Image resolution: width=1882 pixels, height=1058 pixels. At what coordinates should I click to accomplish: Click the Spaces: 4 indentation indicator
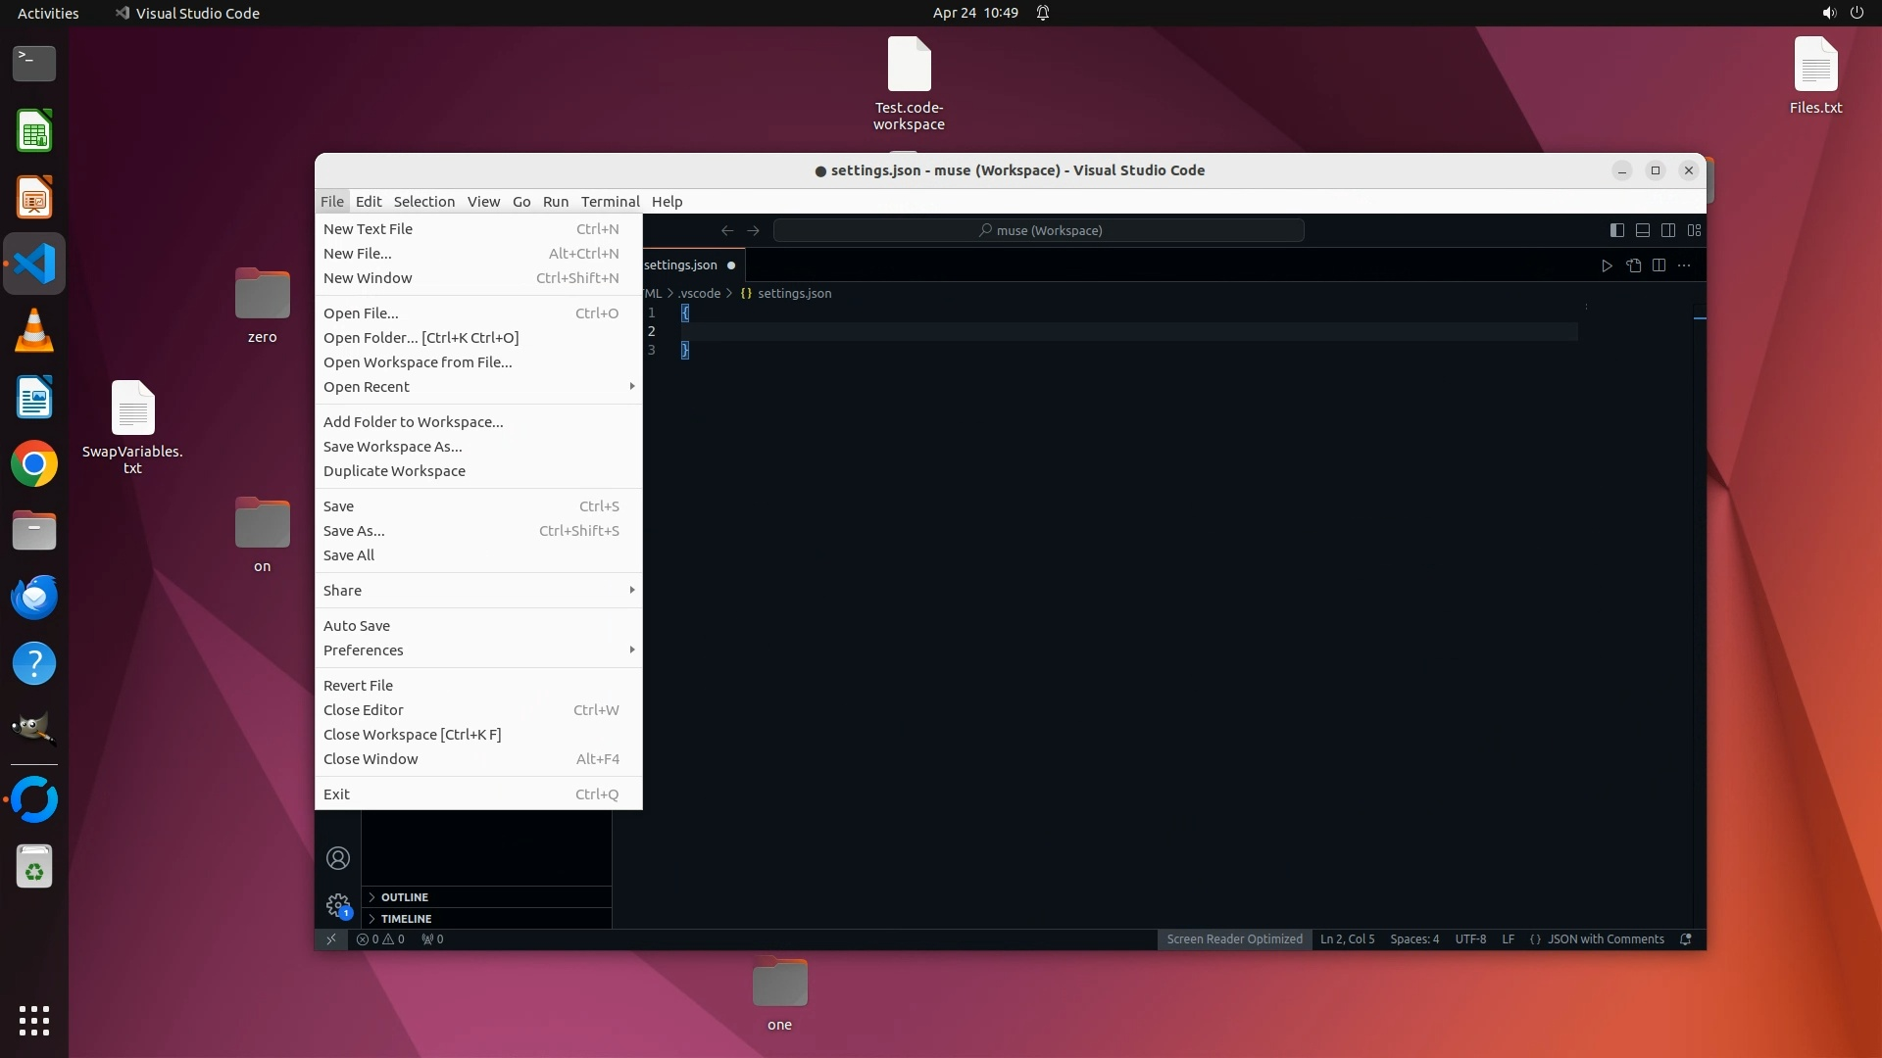[1414, 938]
